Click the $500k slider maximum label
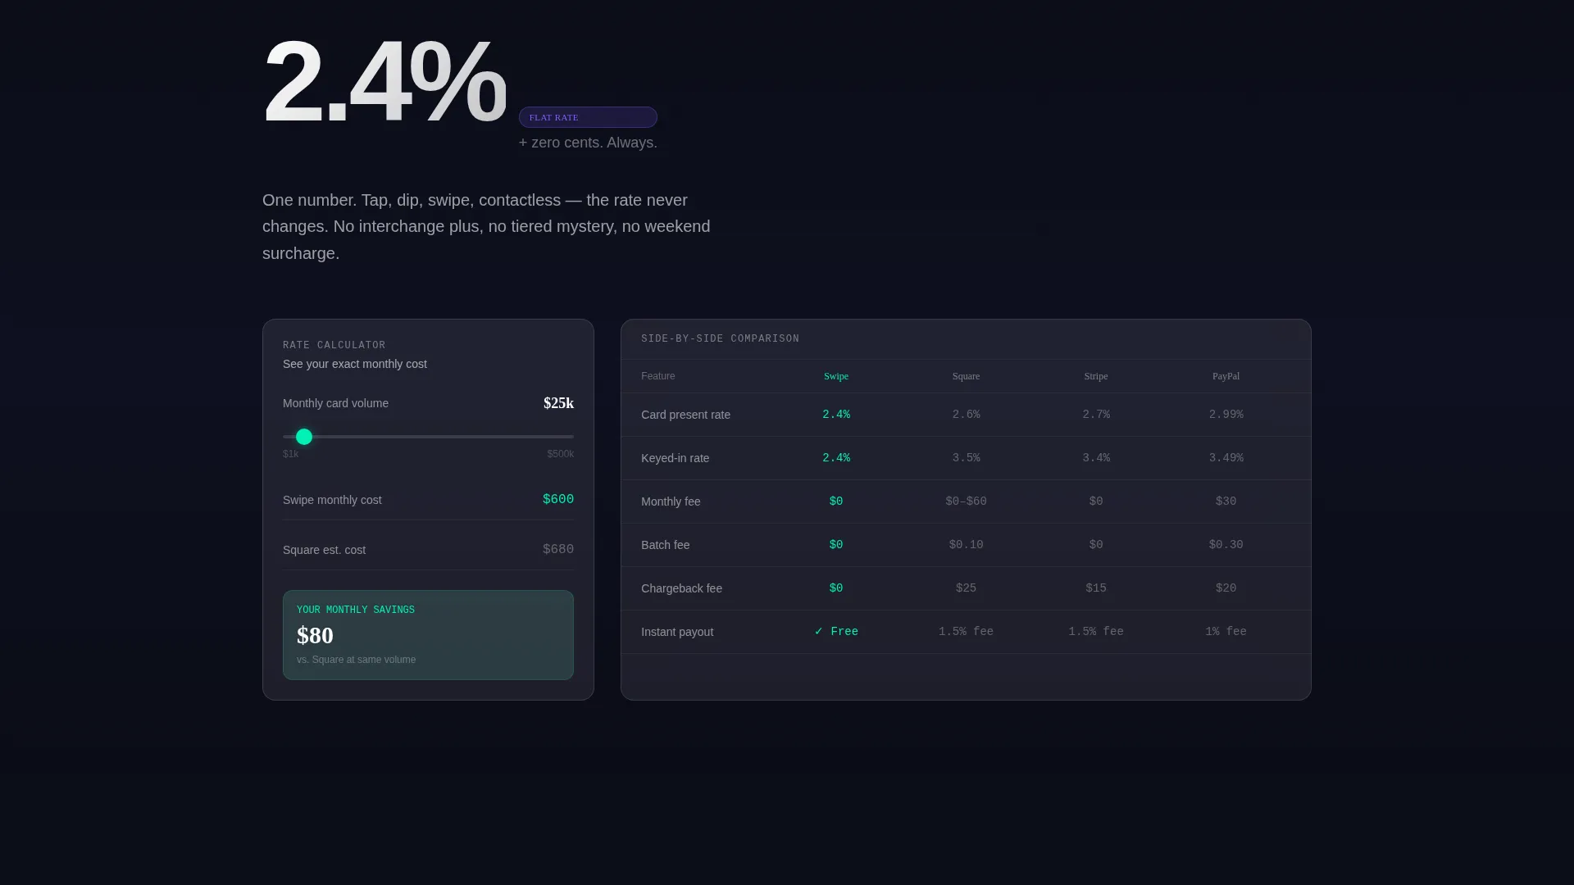1574x885 pixels. (561, 454)
